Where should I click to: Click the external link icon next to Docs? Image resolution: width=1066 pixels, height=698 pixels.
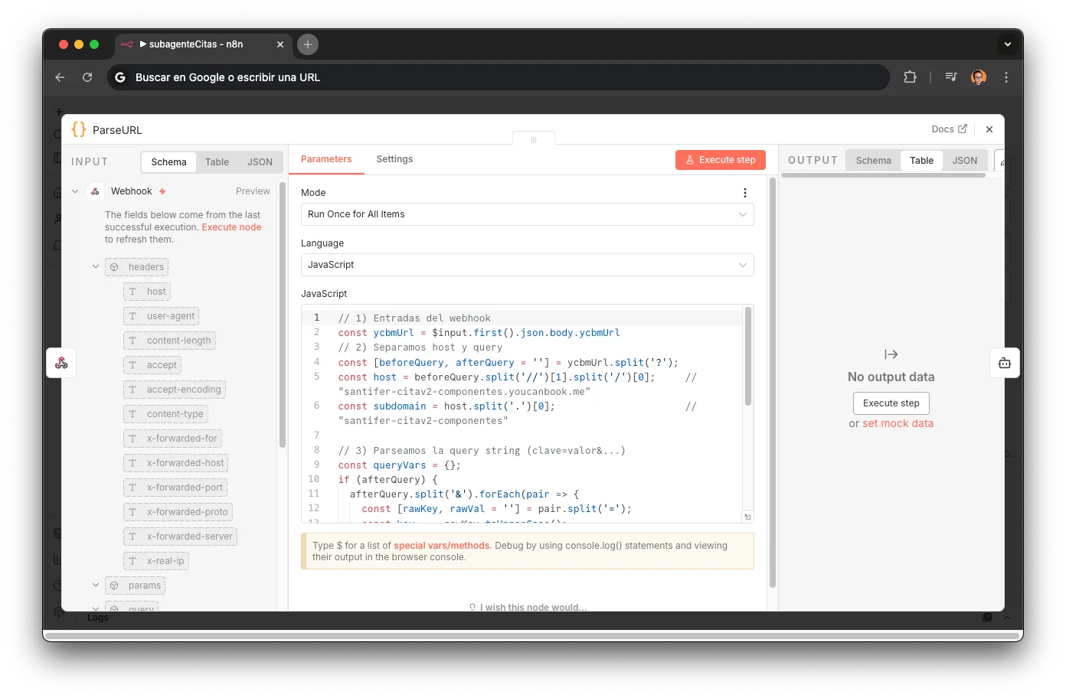click(x=964, y=129)
